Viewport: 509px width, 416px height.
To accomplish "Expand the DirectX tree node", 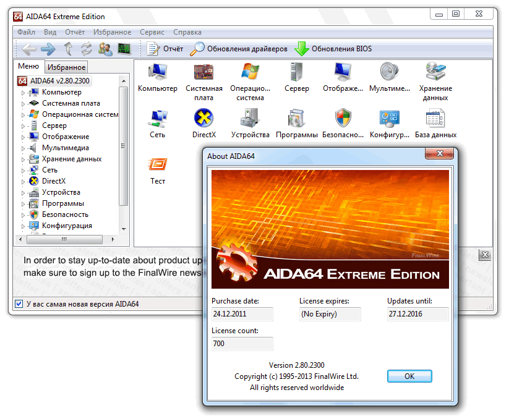I will [x=23, y=181].
